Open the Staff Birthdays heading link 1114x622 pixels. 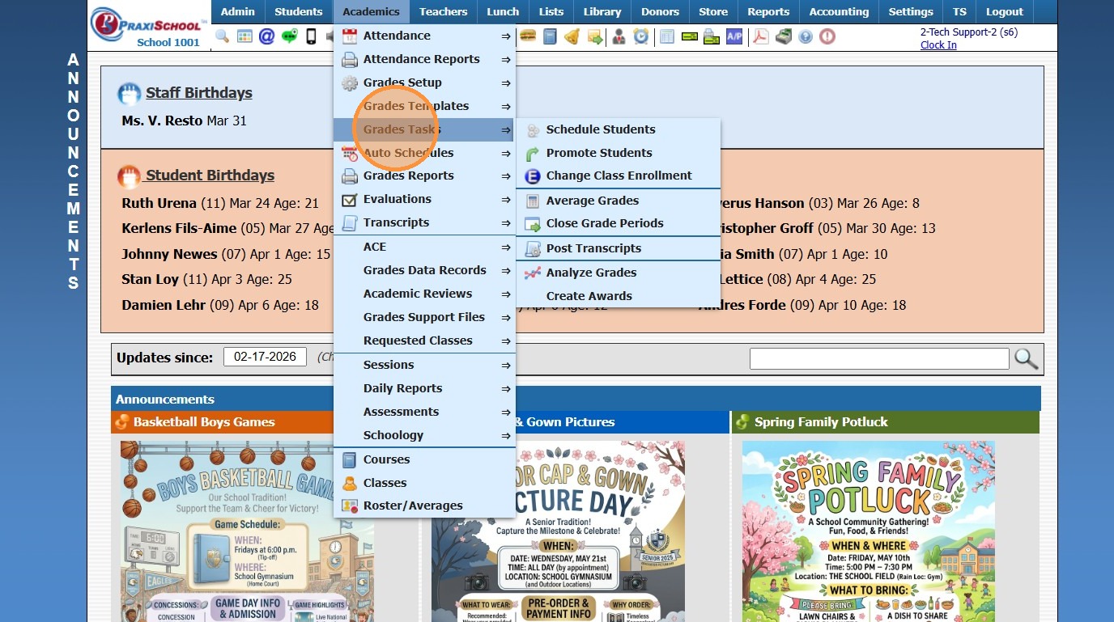click(199, 93)
